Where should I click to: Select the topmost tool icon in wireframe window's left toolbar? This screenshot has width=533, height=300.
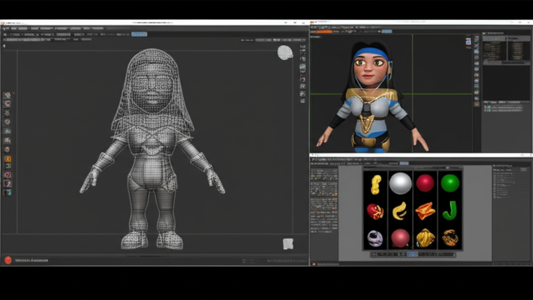(7, 95)
